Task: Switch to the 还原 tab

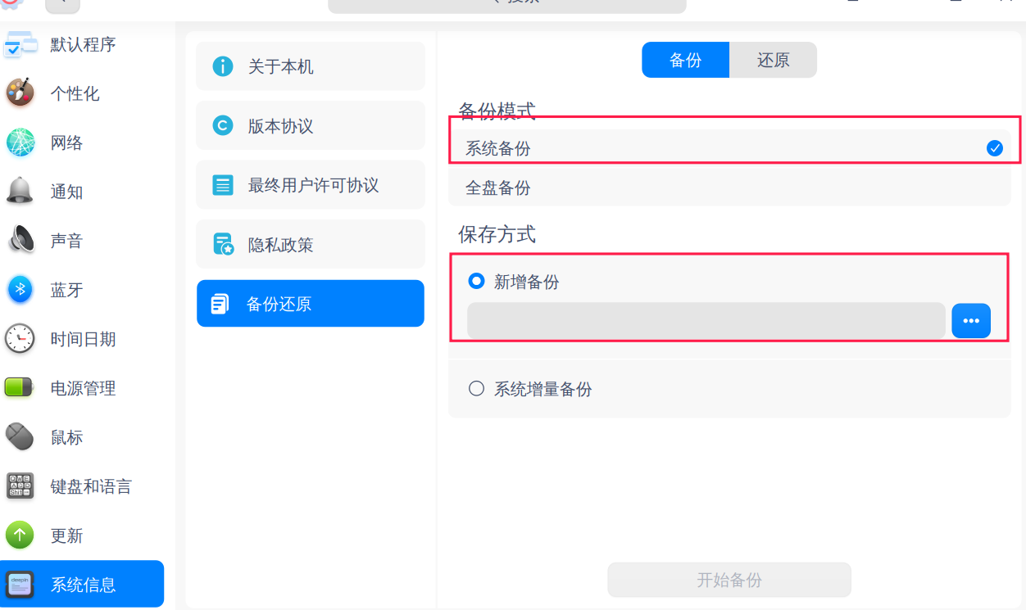Action: [x=773, y=61]
